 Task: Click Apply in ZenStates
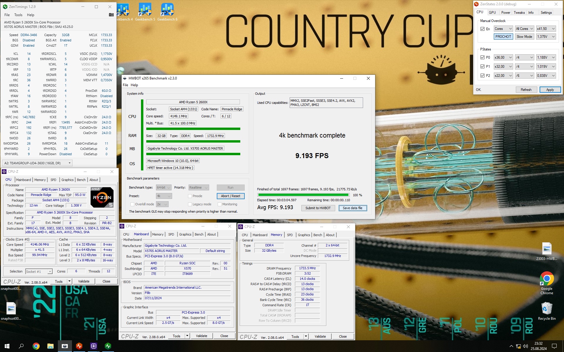click(550, 90)
